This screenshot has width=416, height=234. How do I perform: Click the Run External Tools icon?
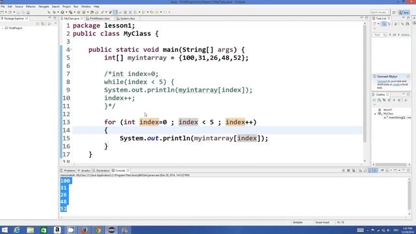coord(71,12)
